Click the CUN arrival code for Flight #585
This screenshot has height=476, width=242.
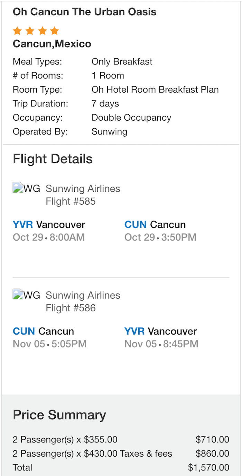click(x=136, y=225)
